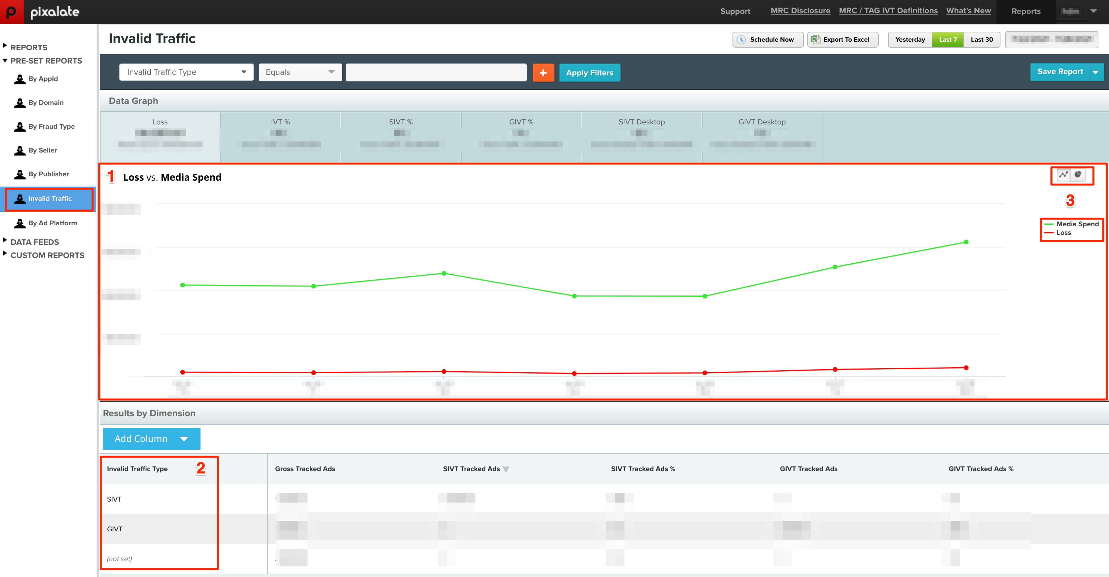The image size is (1109, 577).
Task: Click the filter value input field
Action: tap(436, 72)
